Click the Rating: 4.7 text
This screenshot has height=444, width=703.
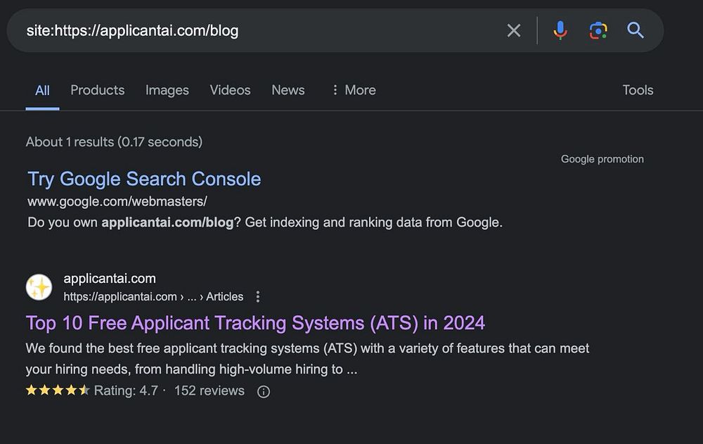pos(126,391)
